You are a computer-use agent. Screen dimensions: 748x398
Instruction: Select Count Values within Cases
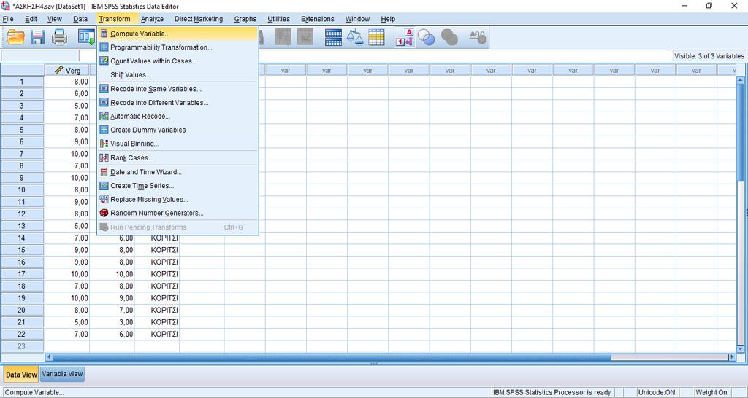coord(178,61)
